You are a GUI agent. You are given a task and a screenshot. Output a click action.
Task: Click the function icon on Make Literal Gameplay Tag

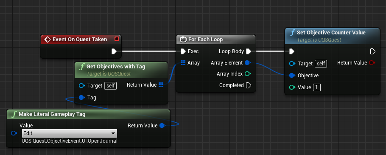click(14, 114)
